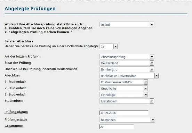Click the underlined Gesamtnote label
192x133 pixels.
[x=14, y=126]
